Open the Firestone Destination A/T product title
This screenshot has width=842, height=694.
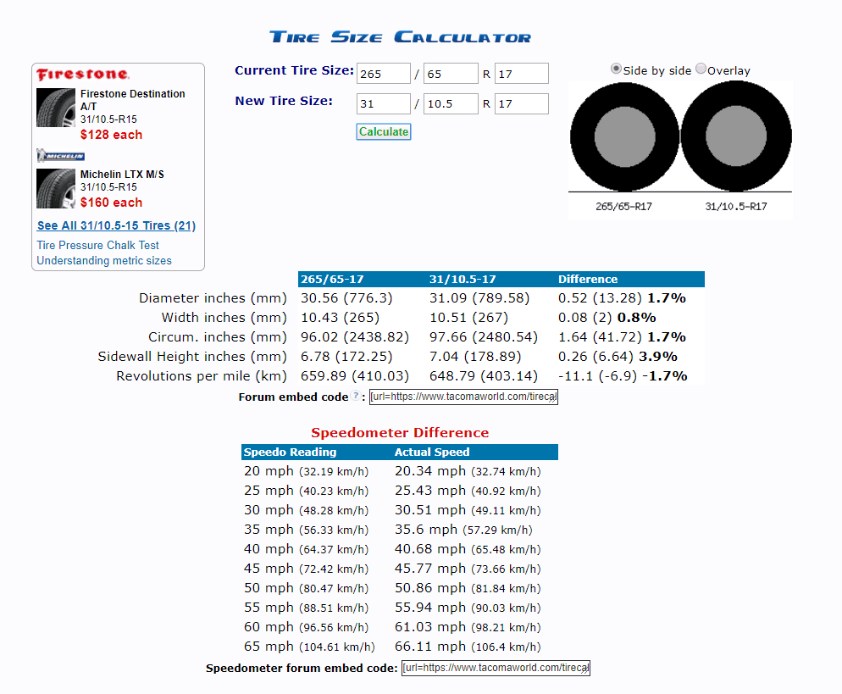point(133,100)
